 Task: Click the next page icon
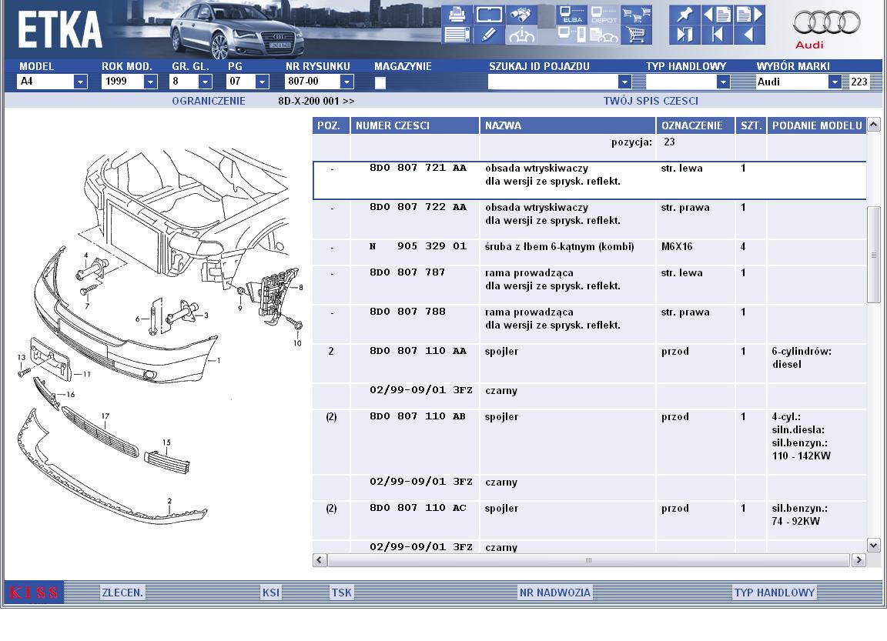pyautogui.click(x=750, y=14)
